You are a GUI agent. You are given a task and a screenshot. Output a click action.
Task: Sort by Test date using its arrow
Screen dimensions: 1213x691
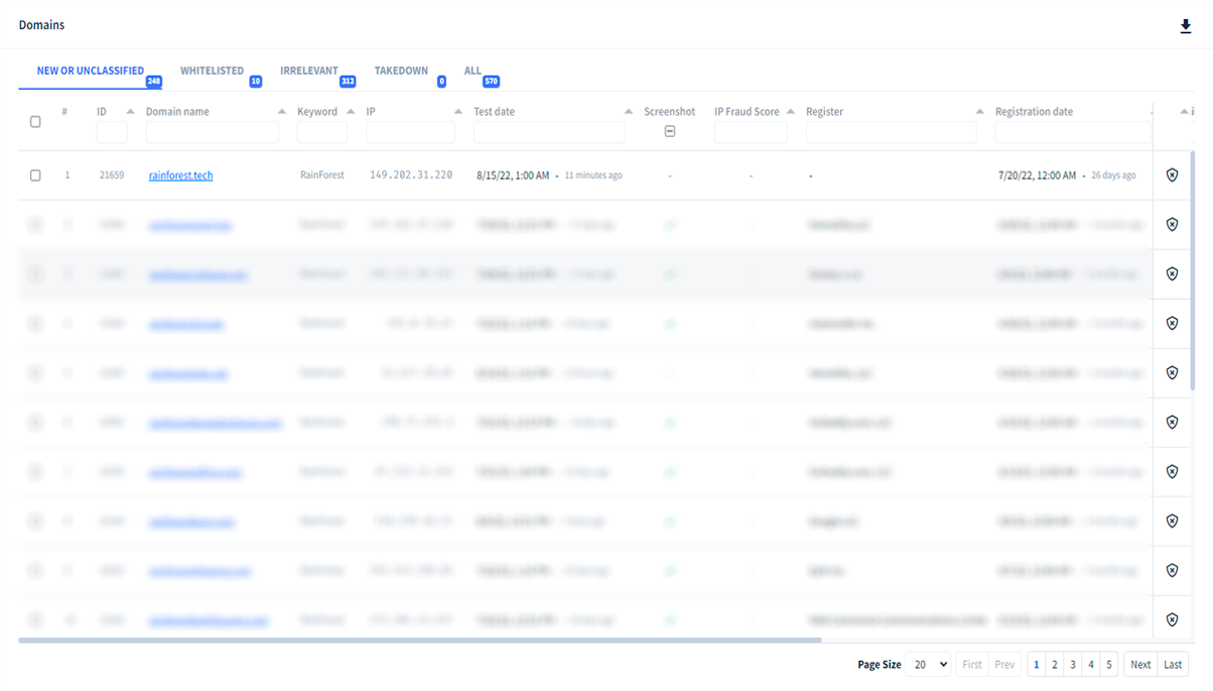pyautogui.click(x=628, y=112)
